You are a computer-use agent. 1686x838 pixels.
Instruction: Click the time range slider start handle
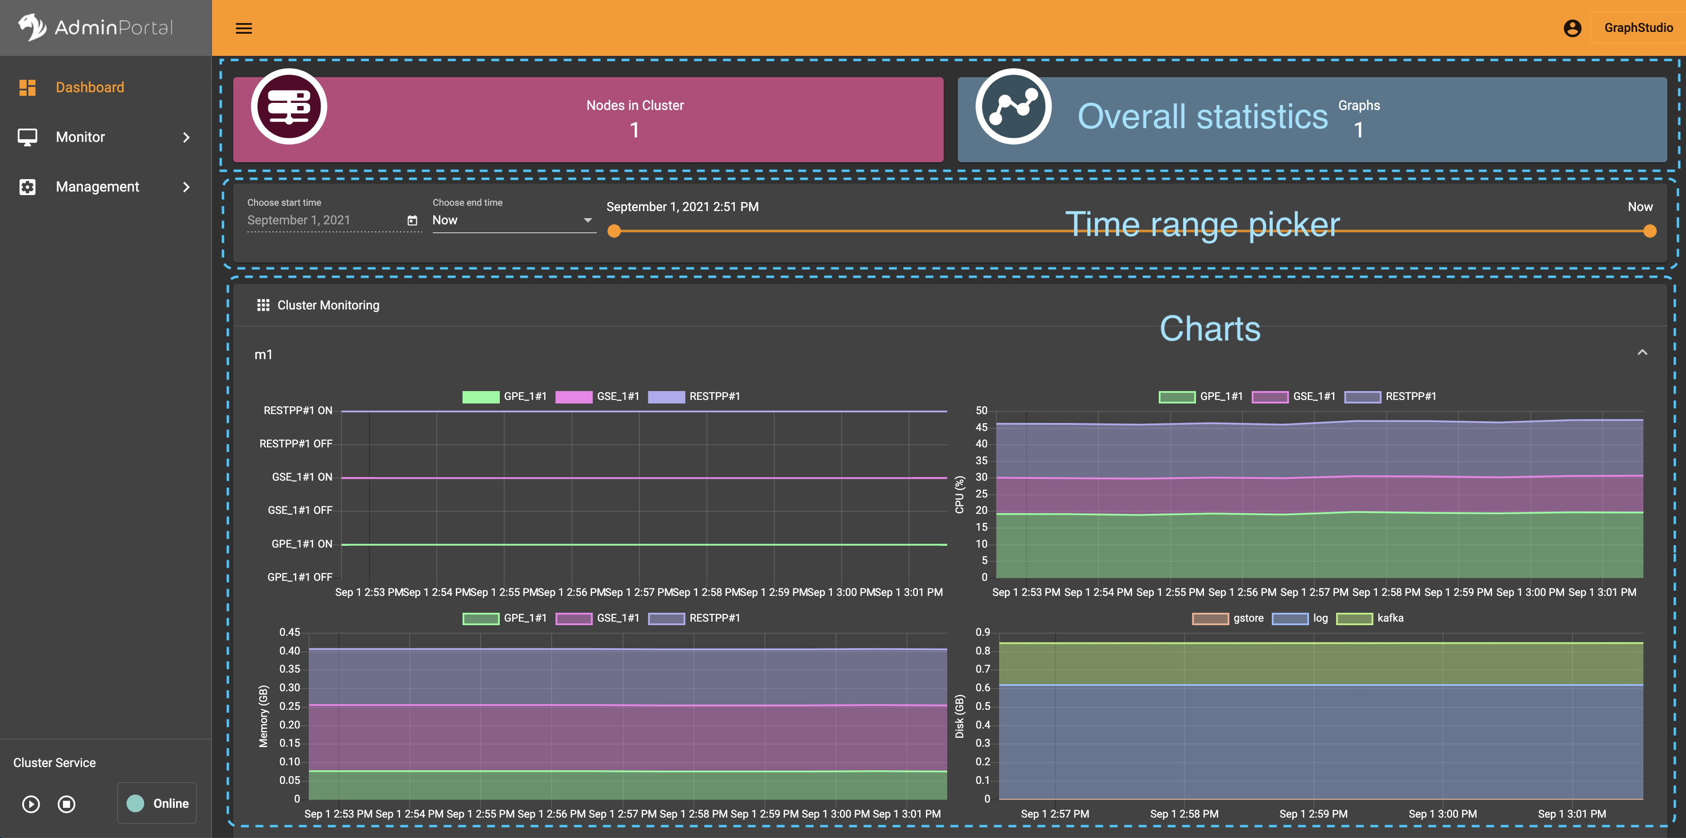pyautogui.click(x=614, y=231)
